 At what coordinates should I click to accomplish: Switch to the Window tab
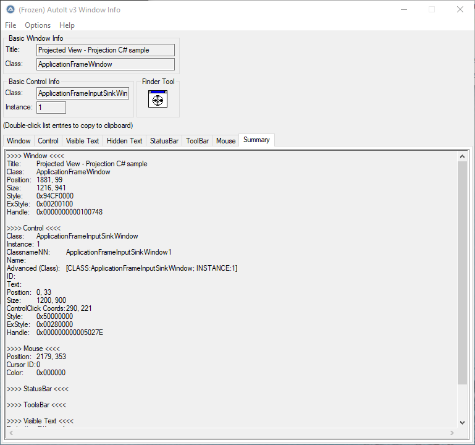click(19, 141)
